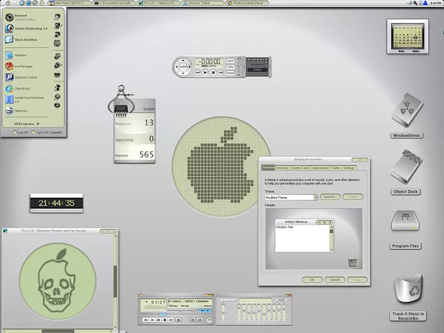This screenshot has height=333, width=444.
Task: Click the Apple logo start button
Action: click(8, 3)
